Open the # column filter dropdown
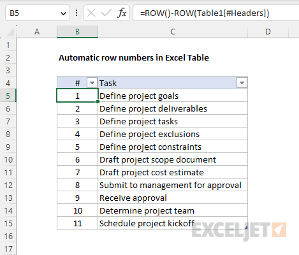 92,83
